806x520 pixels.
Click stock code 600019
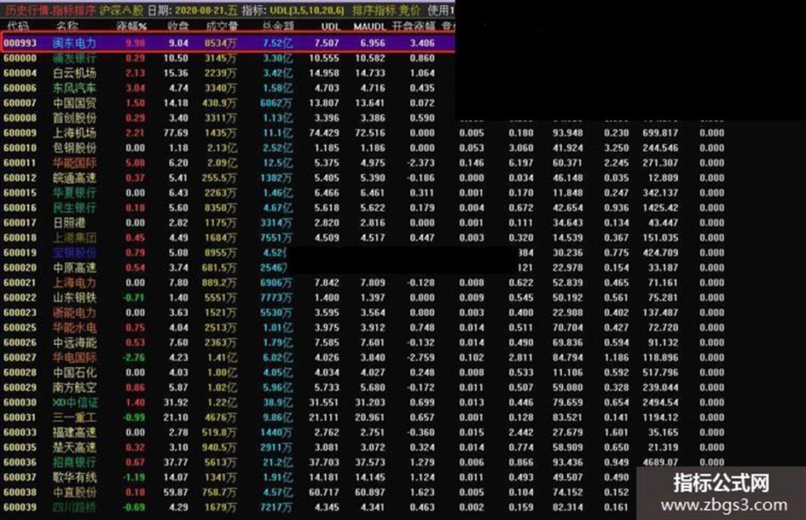point(20,253)
